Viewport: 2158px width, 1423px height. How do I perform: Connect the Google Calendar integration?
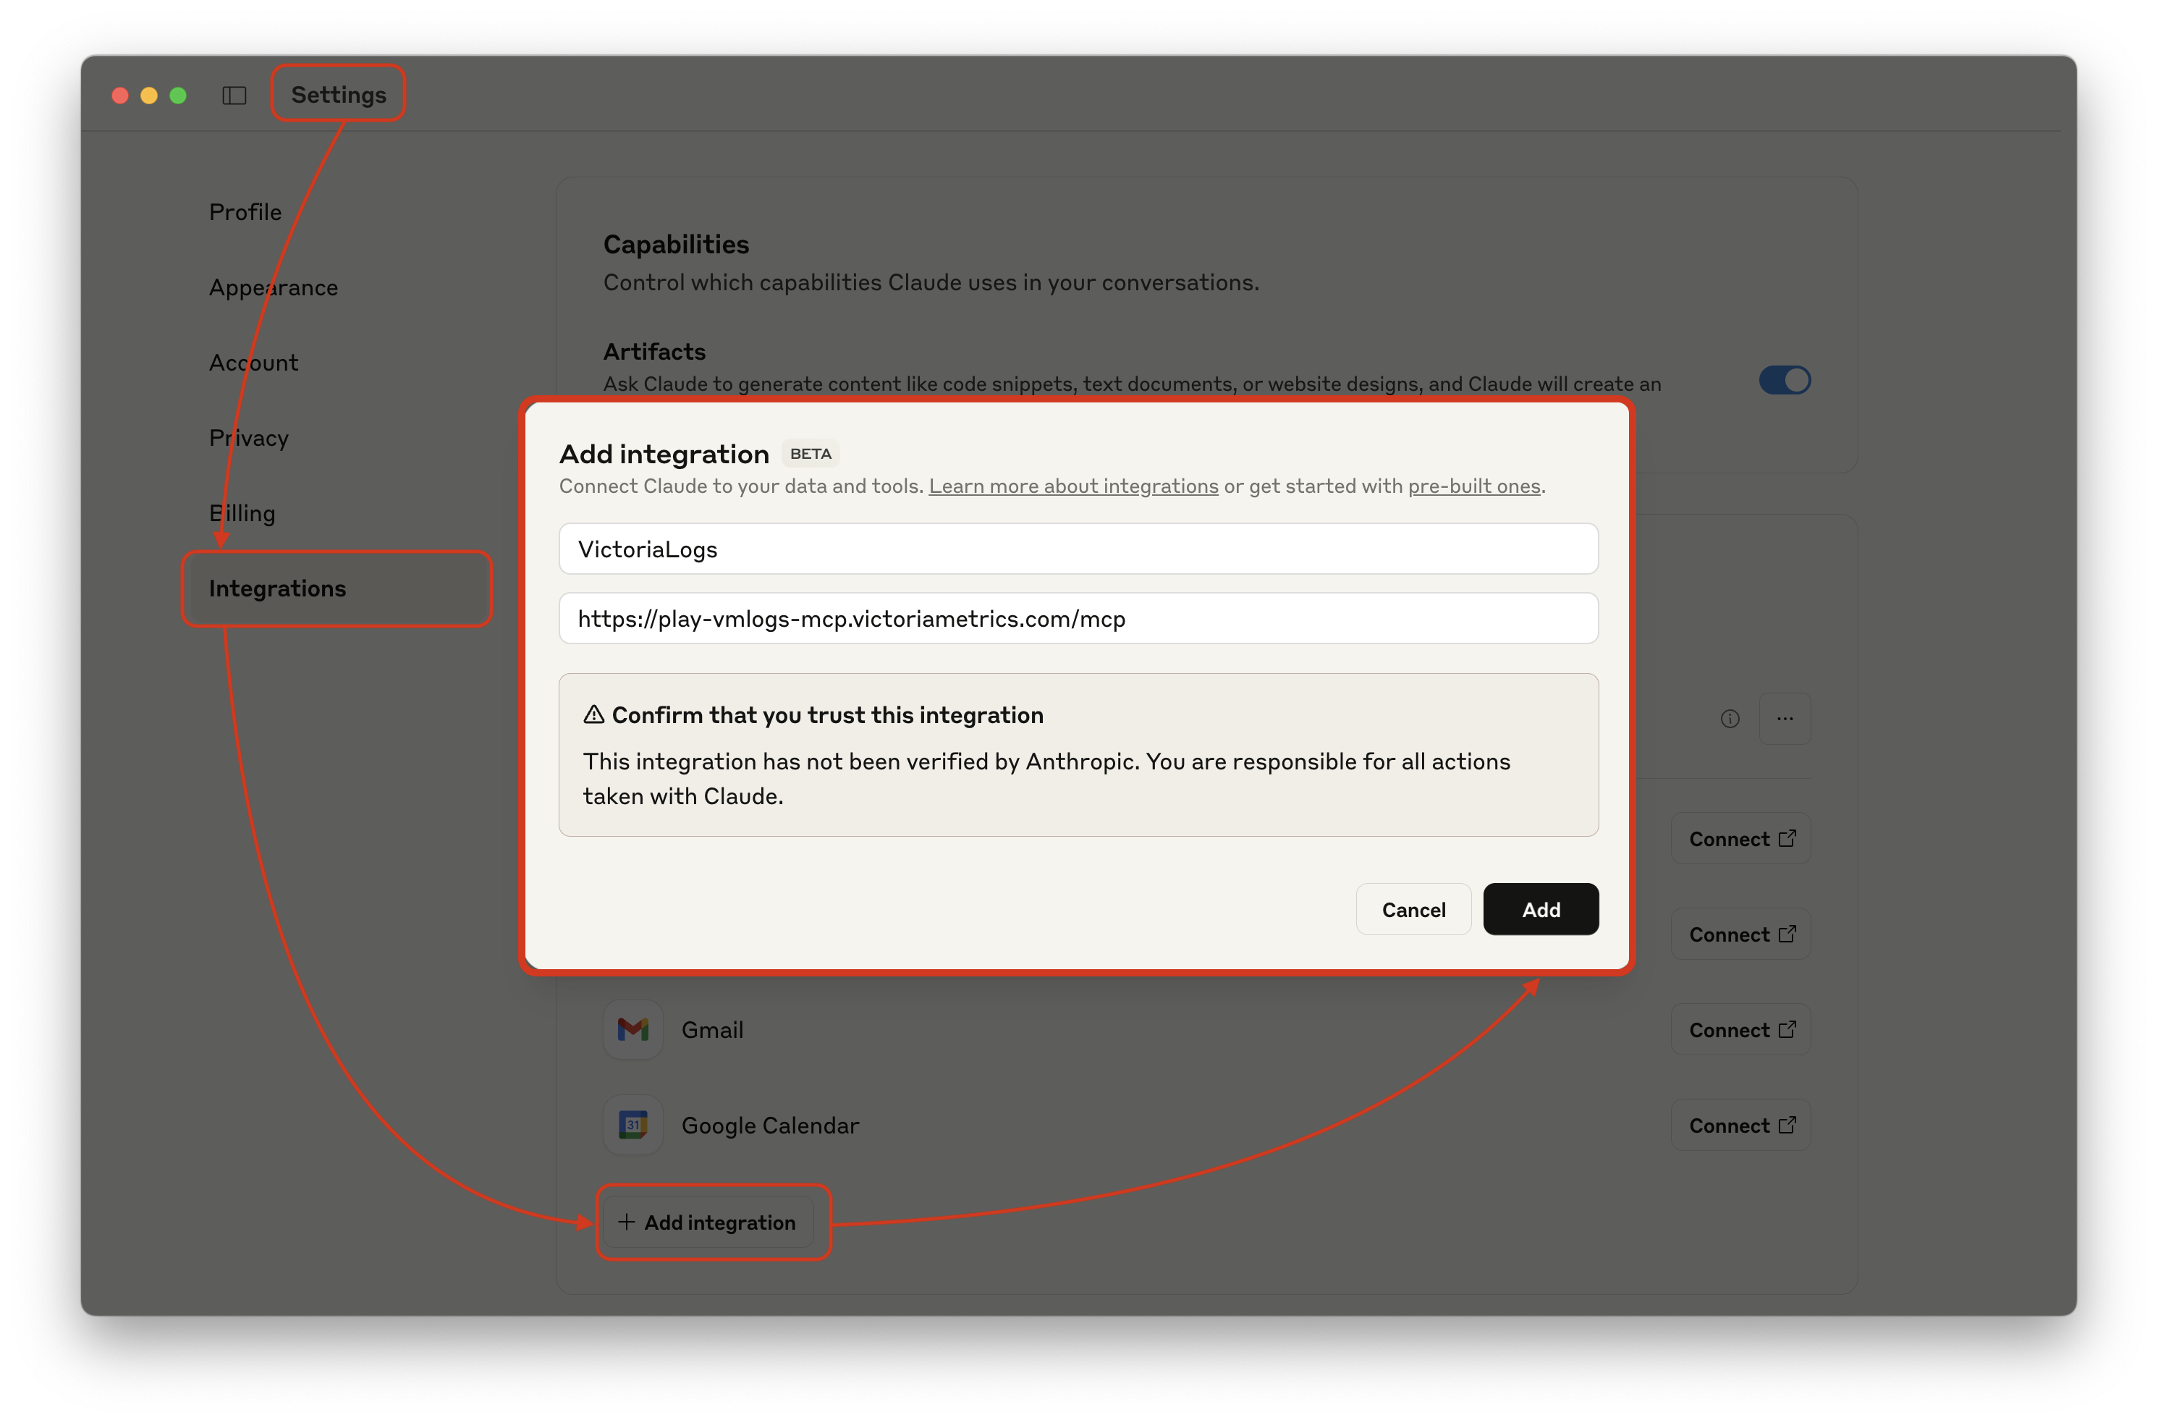[x=1740, y=1126]
